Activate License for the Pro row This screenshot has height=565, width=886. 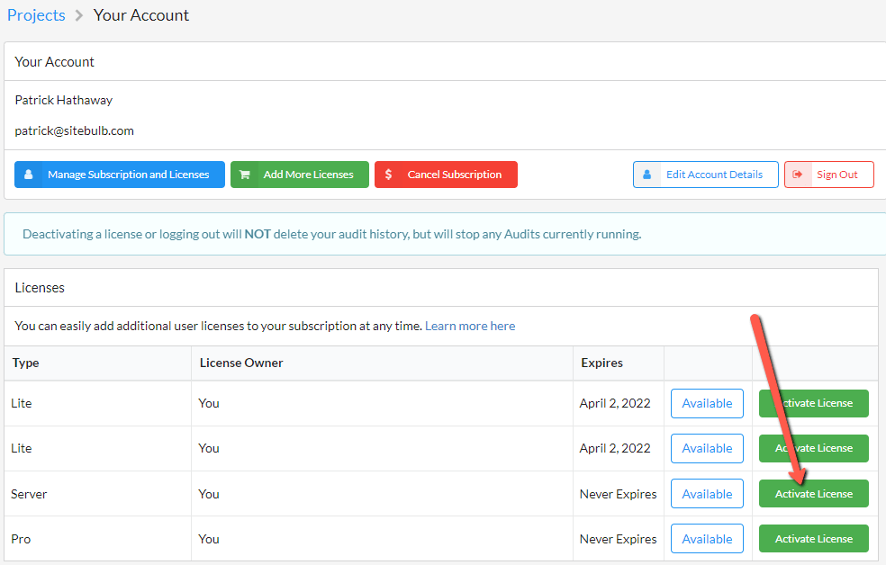(x=814, y=539)
